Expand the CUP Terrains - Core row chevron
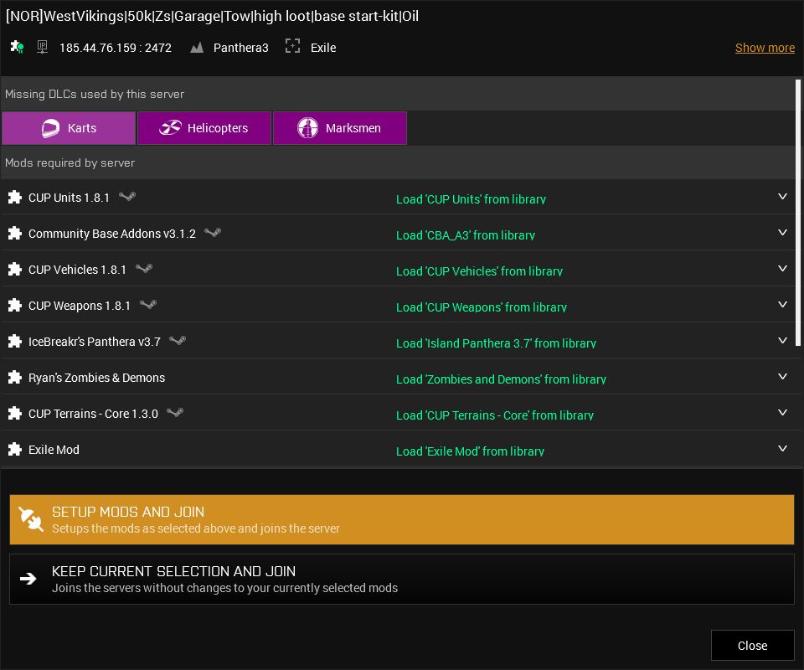 coord(782,412)
